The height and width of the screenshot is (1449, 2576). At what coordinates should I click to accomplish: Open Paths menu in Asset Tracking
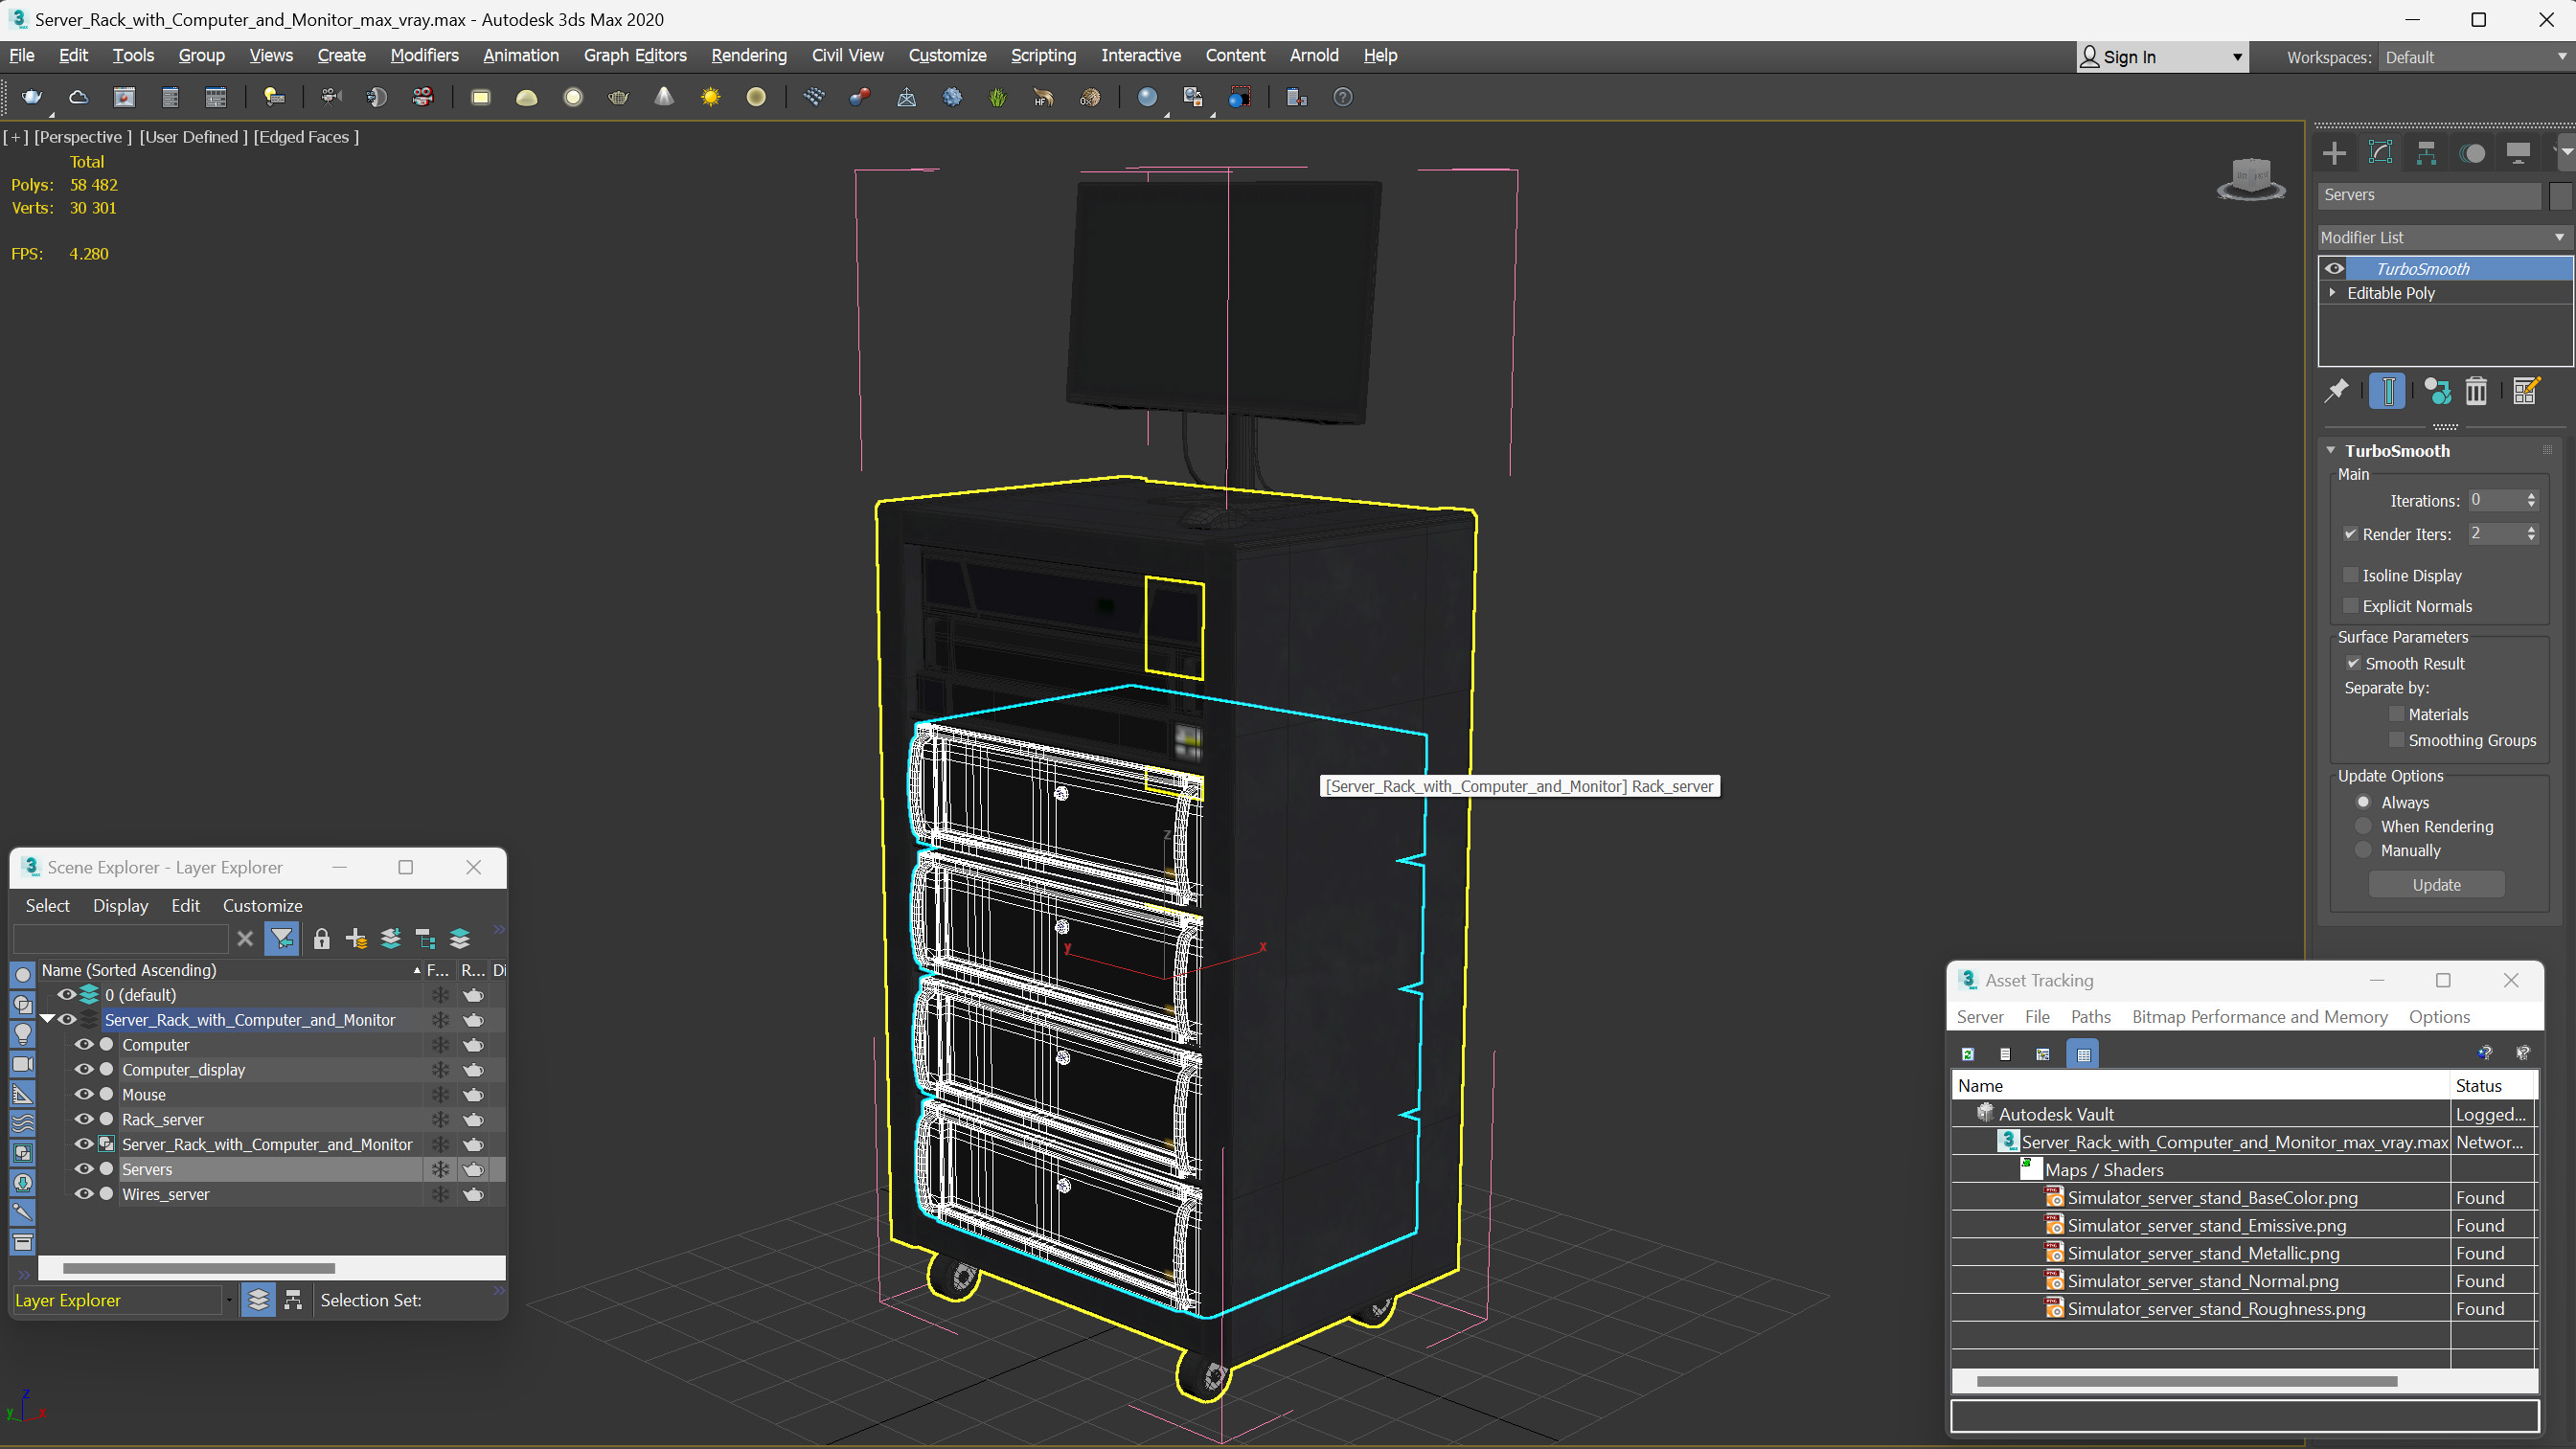pos(2090,1017)
